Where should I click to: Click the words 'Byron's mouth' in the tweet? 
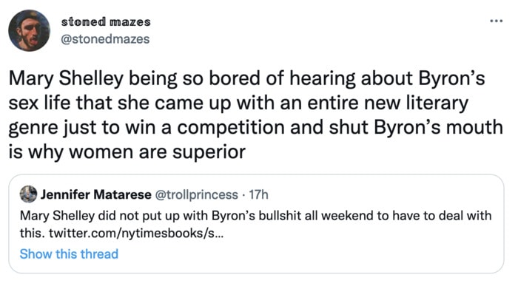coord(438,128)
